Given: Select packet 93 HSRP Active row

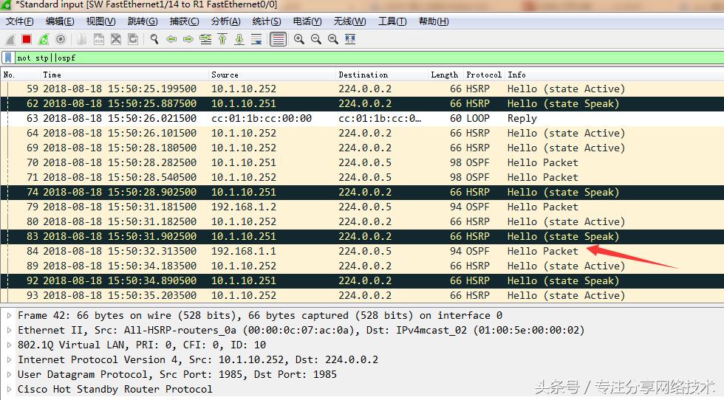Looking at the screenshot, I should pyautogui.click(x=363, y=295).
